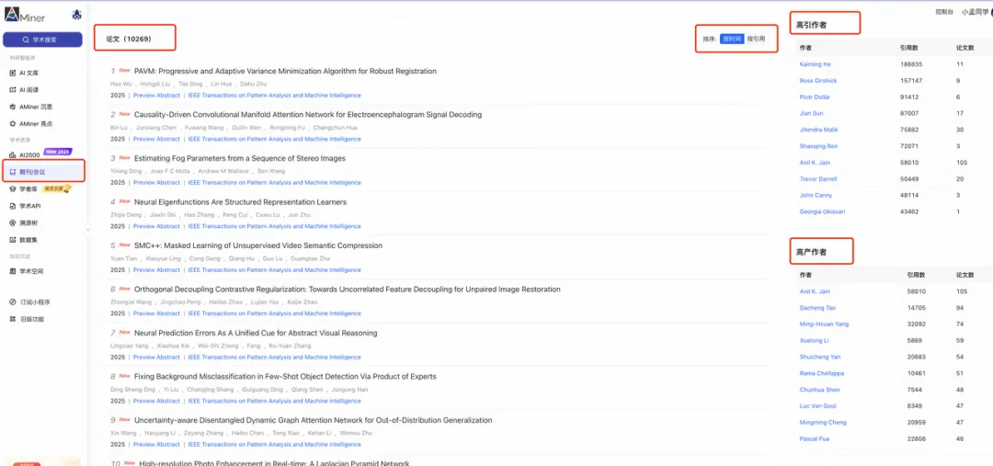This screenshot has height=466, width=993.
Task: Switch to 旧版功能 legacy features
Action: tap(29, 319)
